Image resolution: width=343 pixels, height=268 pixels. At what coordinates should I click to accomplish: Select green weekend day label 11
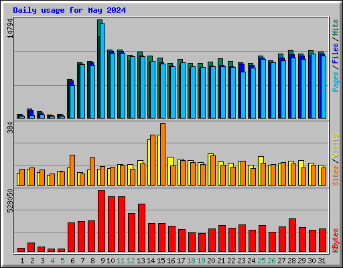pos(121,261)
